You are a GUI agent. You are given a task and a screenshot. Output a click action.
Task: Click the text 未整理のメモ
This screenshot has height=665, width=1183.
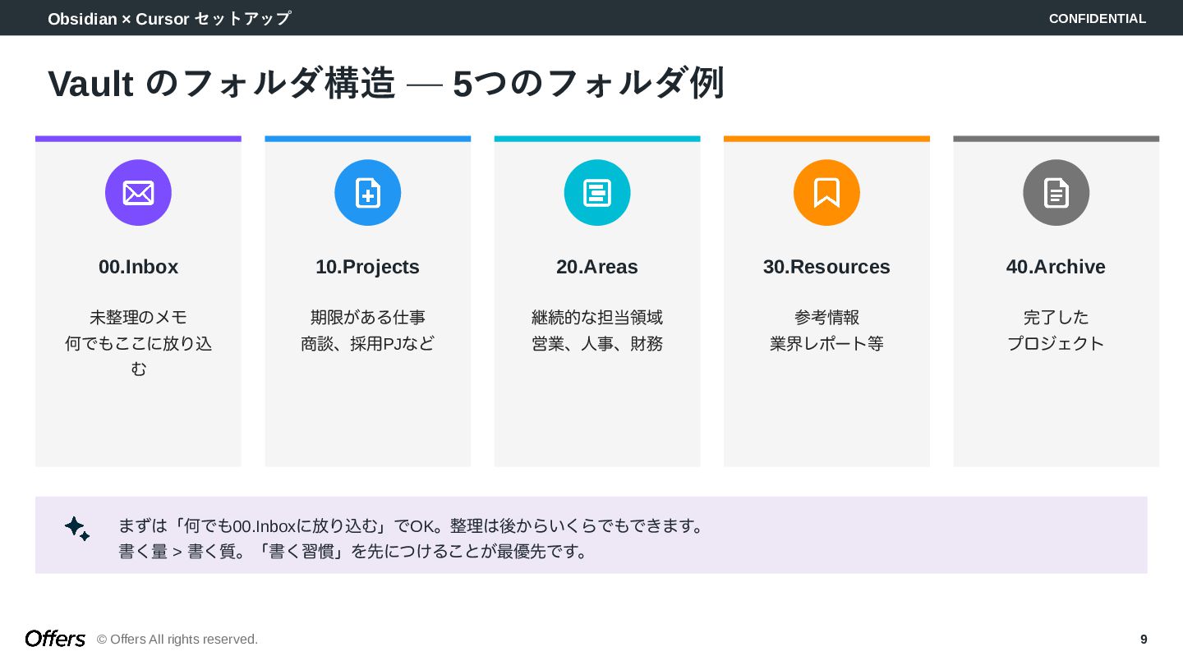138,317
